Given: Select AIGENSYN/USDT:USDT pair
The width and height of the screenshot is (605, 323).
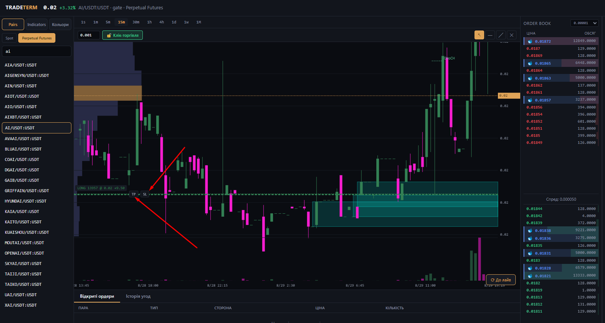Looking at the screenshot, I should pos(37,76).
